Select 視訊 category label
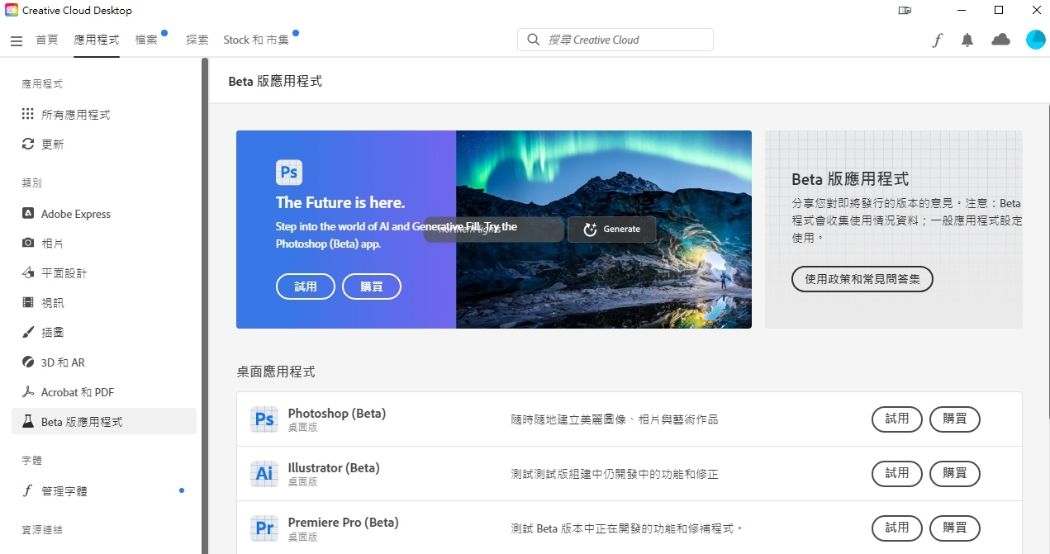 pyautogui.click(x=52, y=303)
